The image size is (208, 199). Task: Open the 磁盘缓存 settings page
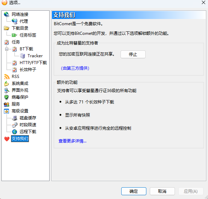28,118
